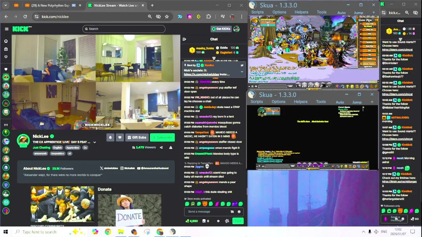Screen dimensions: 422x237
Task: Open File Explorer from taskbar
Action: (121, 232)
